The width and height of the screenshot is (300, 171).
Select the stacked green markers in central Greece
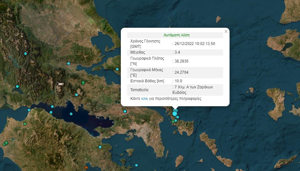83,83
